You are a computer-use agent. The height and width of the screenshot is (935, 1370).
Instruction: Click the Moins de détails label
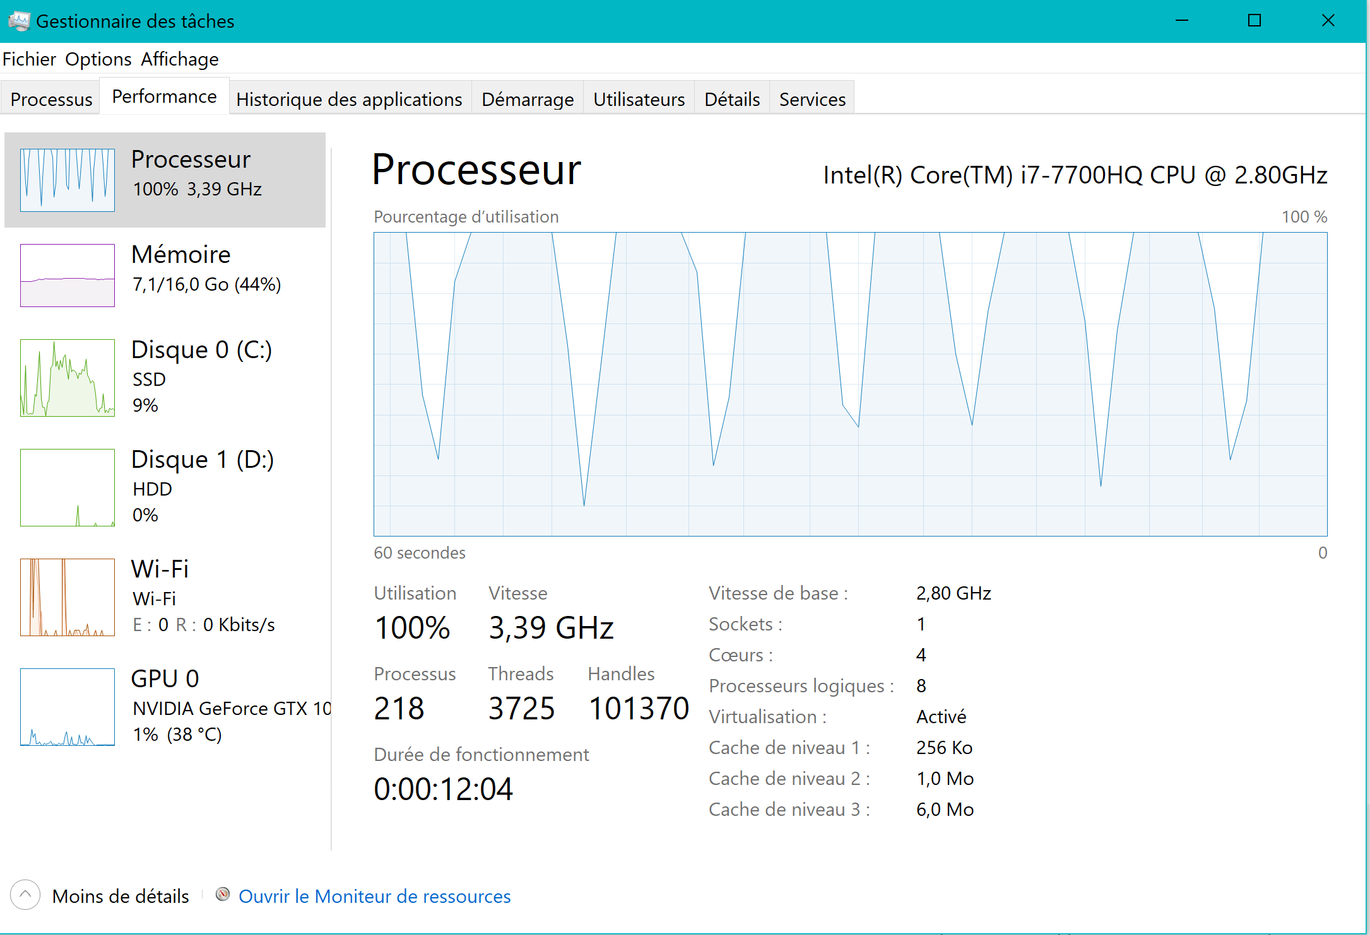click(x=121, y=897)
